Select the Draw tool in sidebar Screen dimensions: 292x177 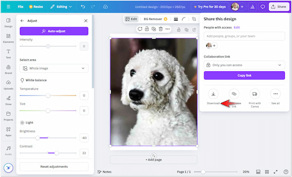pyautogui.click(x=8, y=100)
